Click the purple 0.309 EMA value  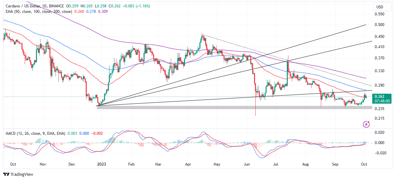point(103,12)
